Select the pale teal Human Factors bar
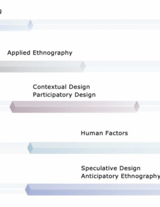This screenshot has height=207, width=160. tap(94, 148)
